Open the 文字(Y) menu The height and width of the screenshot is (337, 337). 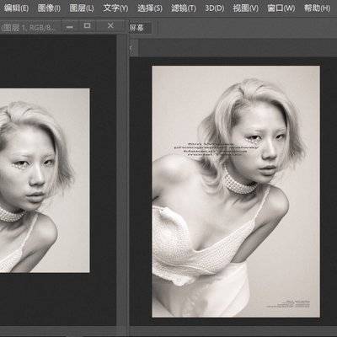[115, 8]
